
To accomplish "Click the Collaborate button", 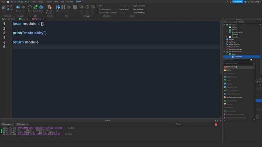I will (237, 2).
